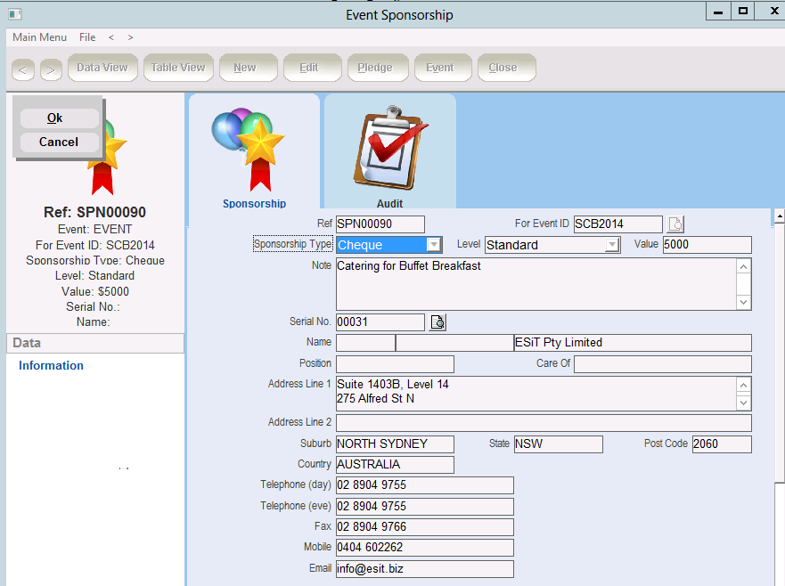
Task: Click lookup icon next to Serial No.
Action: pyautogui.click(x=437, y=322)
